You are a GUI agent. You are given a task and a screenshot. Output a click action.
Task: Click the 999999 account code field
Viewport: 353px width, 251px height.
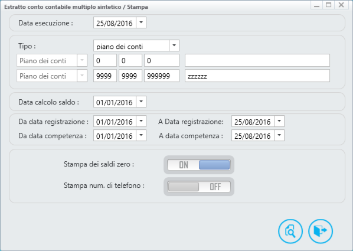click(x=162, y=76)
